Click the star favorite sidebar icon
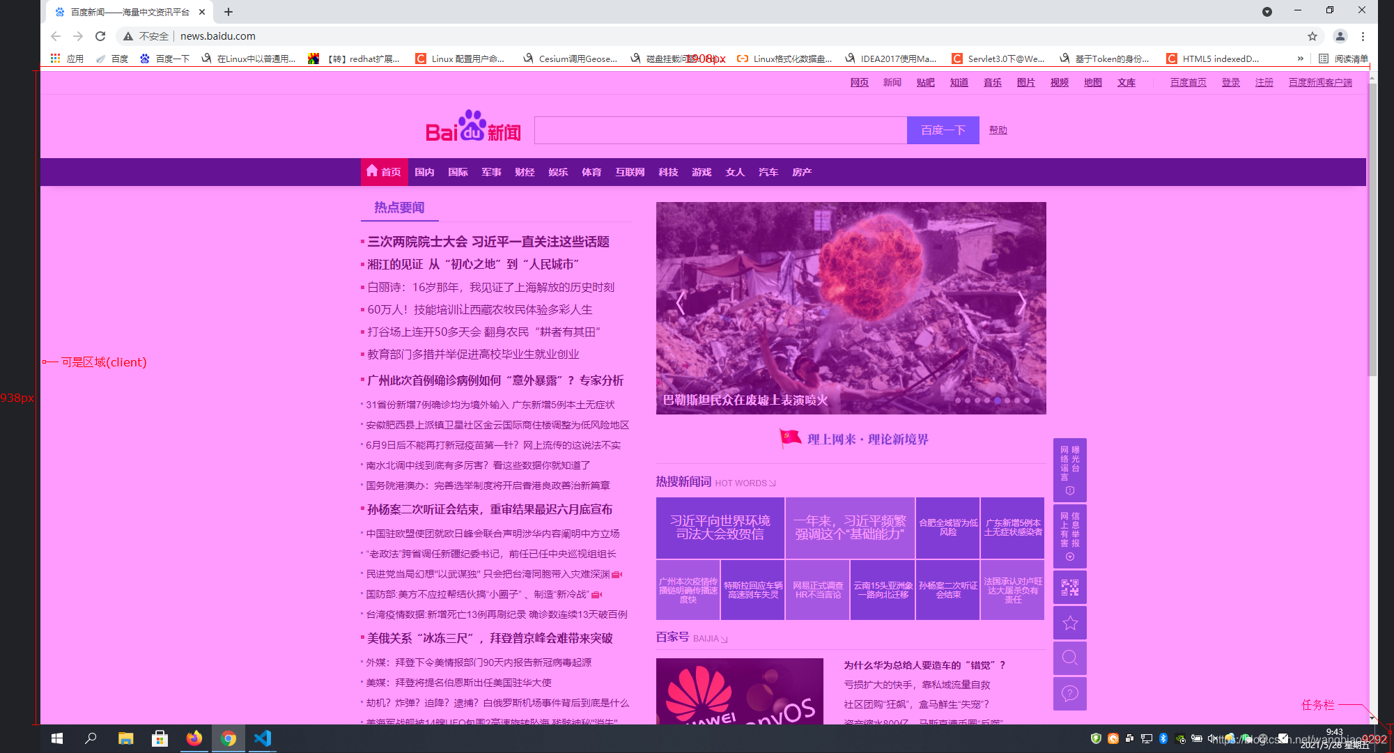The width and height of the screenshot is (1394, 753). coord(1070,623)
